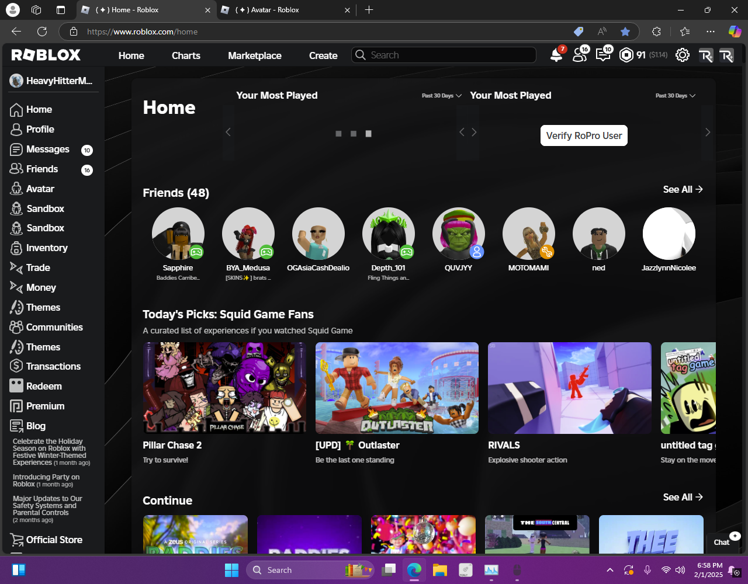Open Task View in the taskbar
748x584 pixels.
click(389, 570)
